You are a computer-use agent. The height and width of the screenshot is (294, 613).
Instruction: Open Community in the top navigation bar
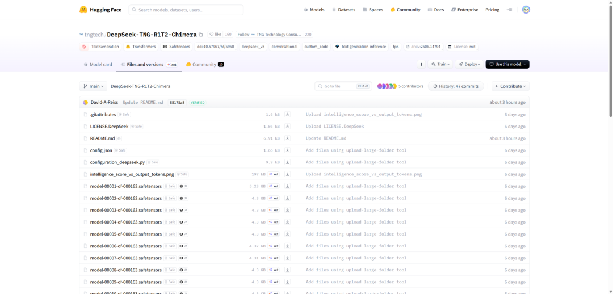(x=405, y=10)
